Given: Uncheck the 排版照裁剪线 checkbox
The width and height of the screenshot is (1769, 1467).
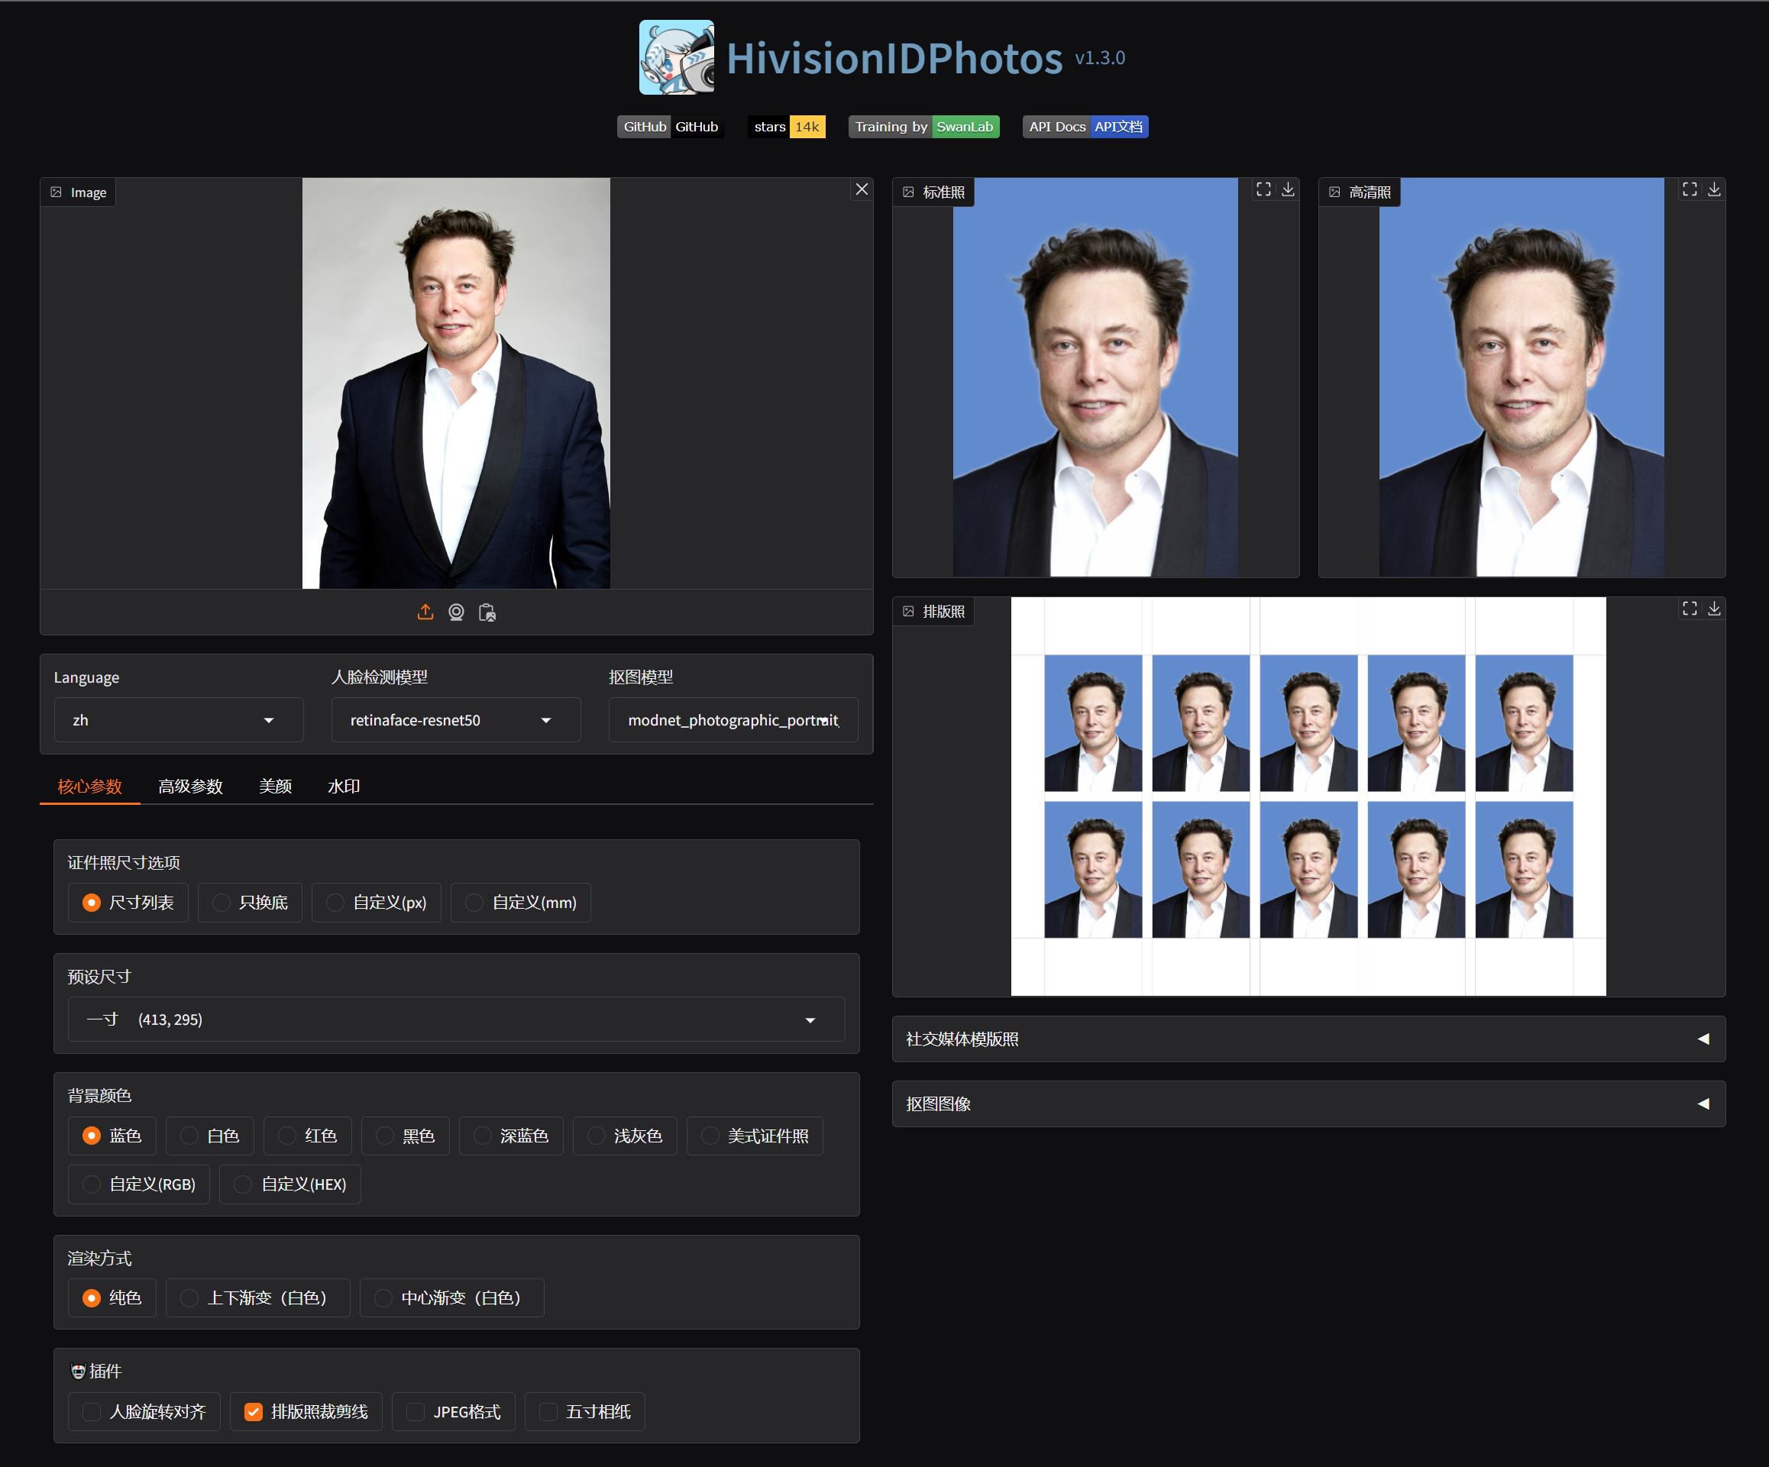Looking at the screenshot, I should click(254, 1411).
